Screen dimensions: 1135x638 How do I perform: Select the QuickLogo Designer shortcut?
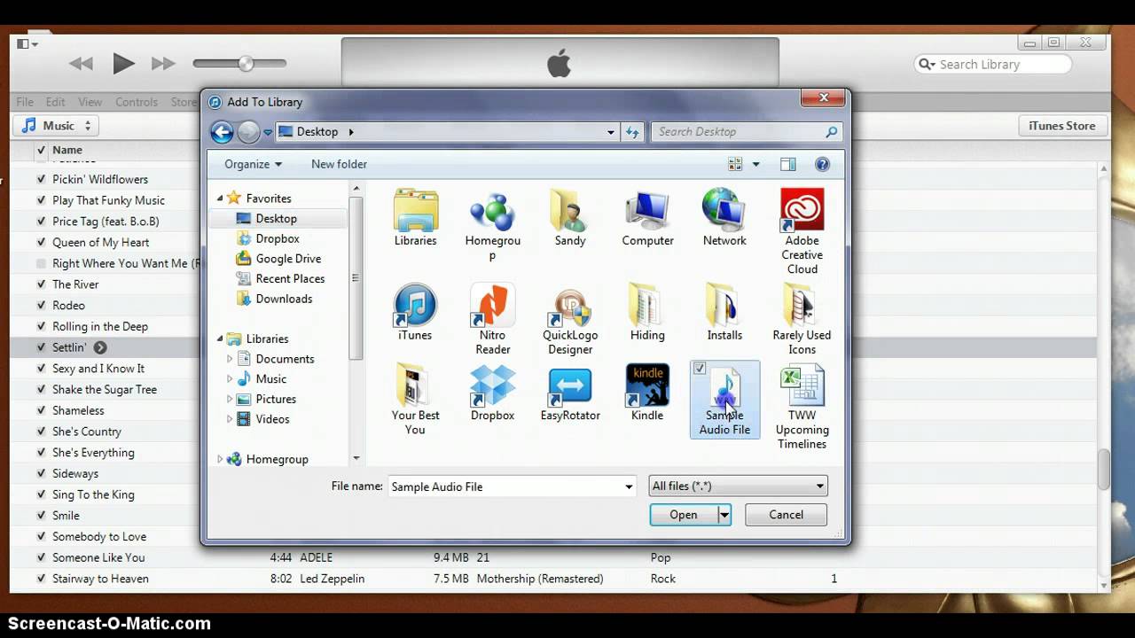coord(569,320)
